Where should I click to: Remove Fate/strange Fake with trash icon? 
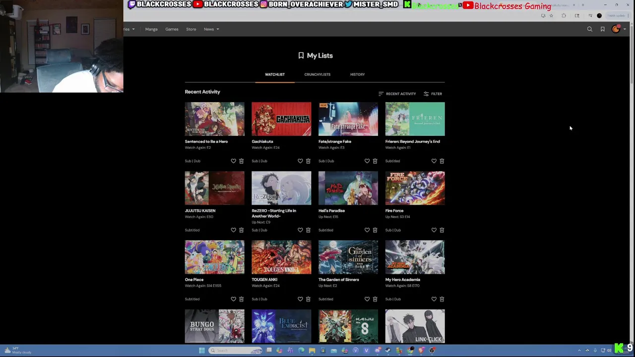pos(375,161)
